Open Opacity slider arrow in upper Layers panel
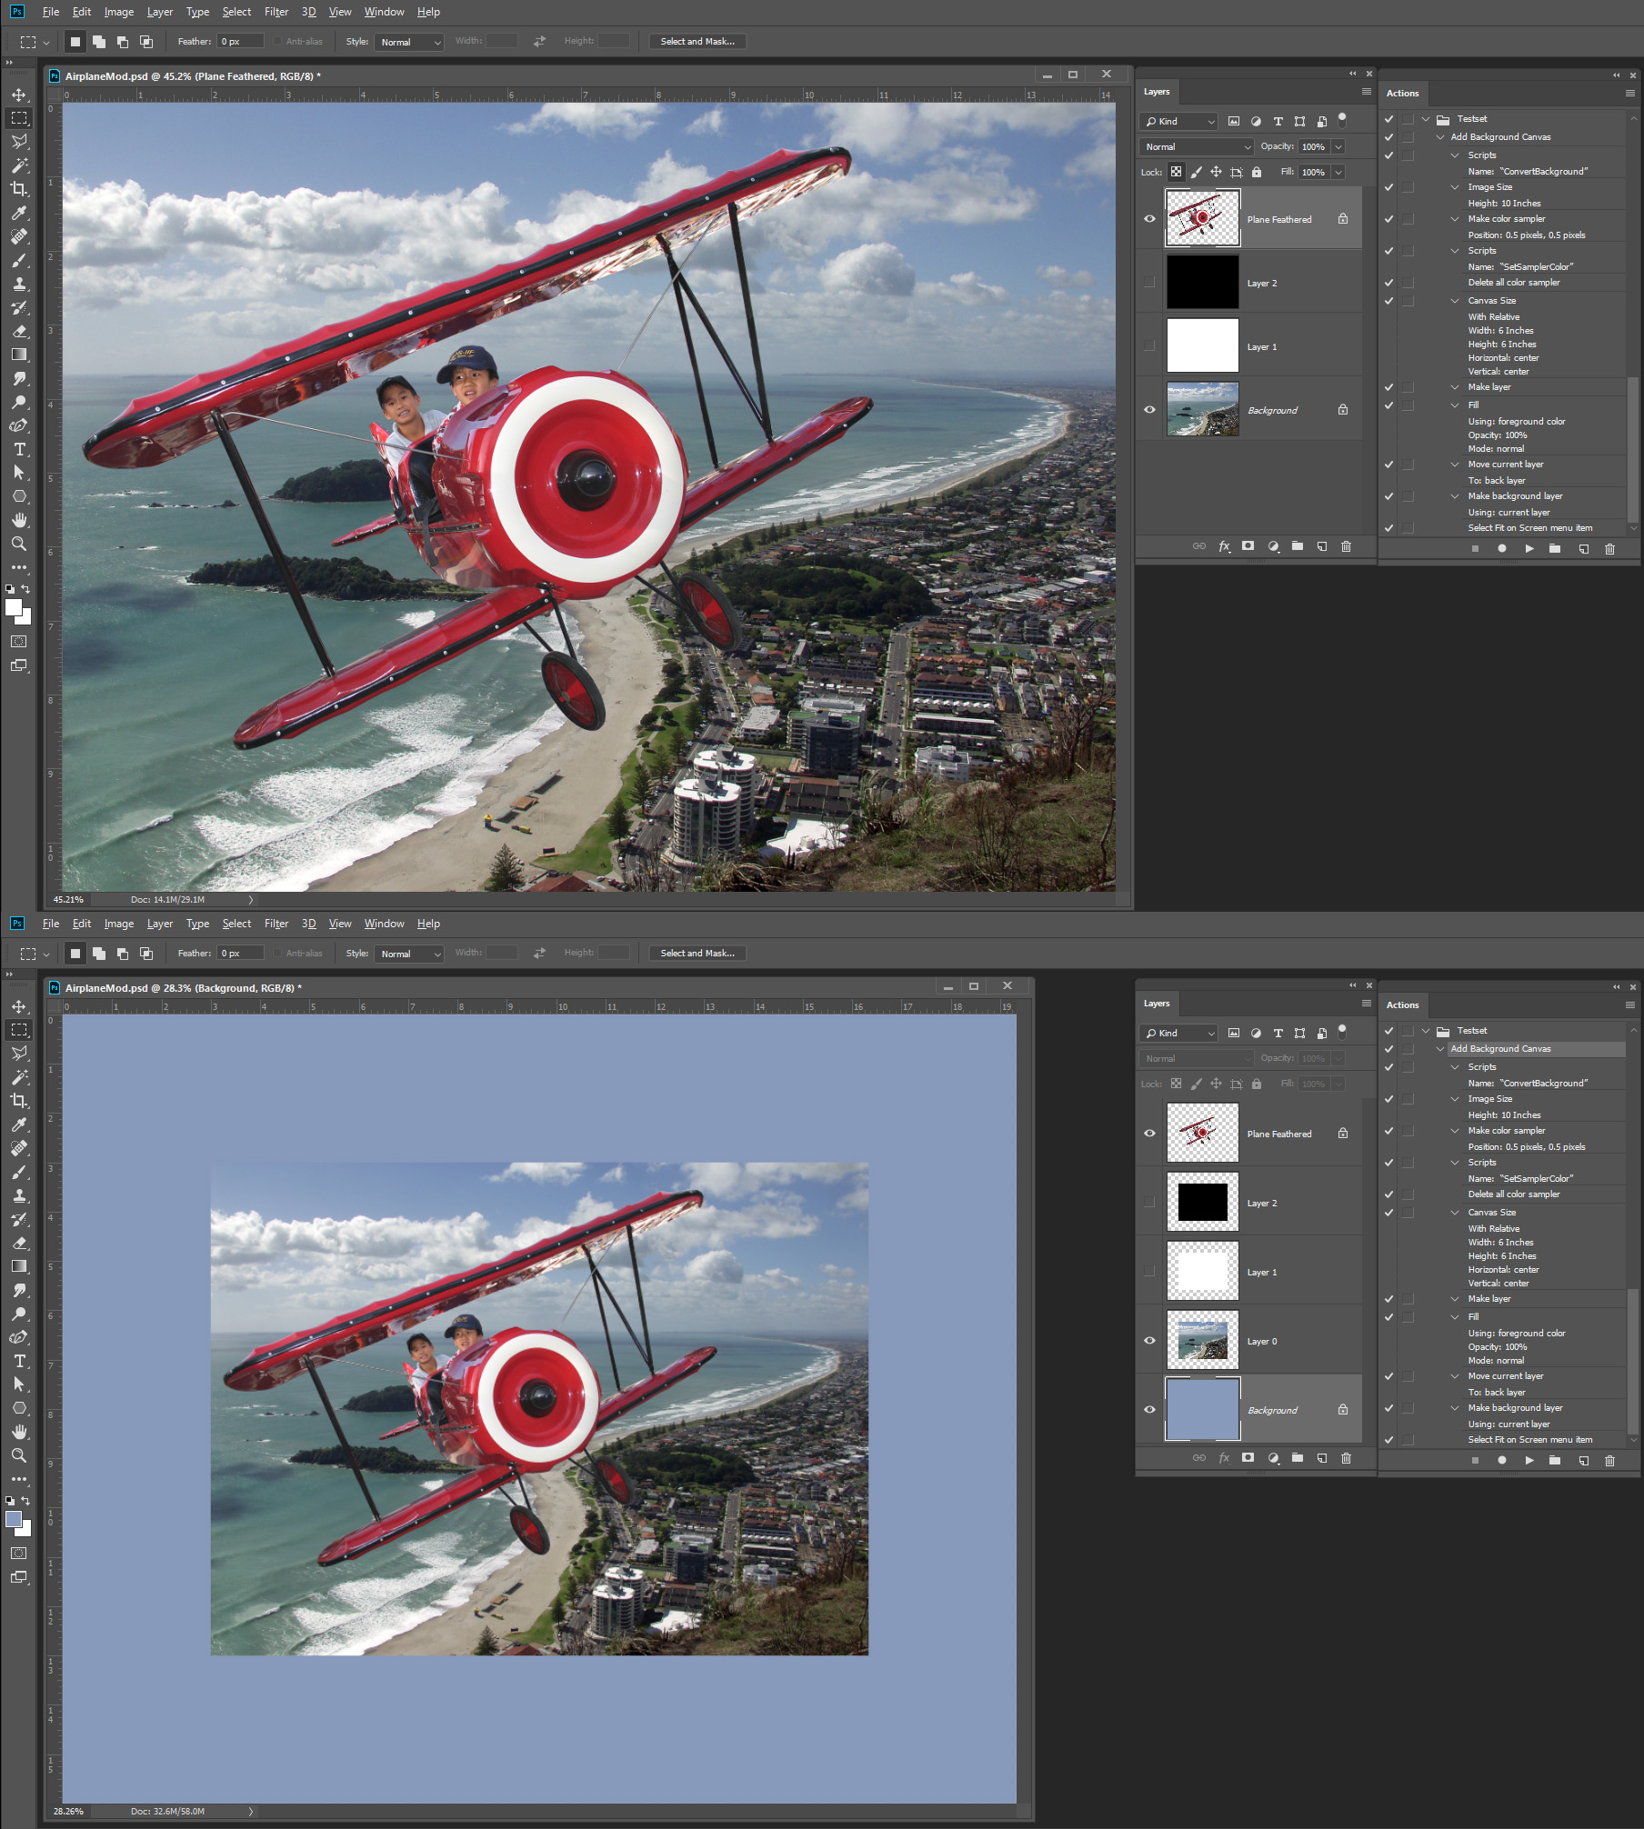The width and height of the screenshot is (1644, 1829). (1338, 146)
